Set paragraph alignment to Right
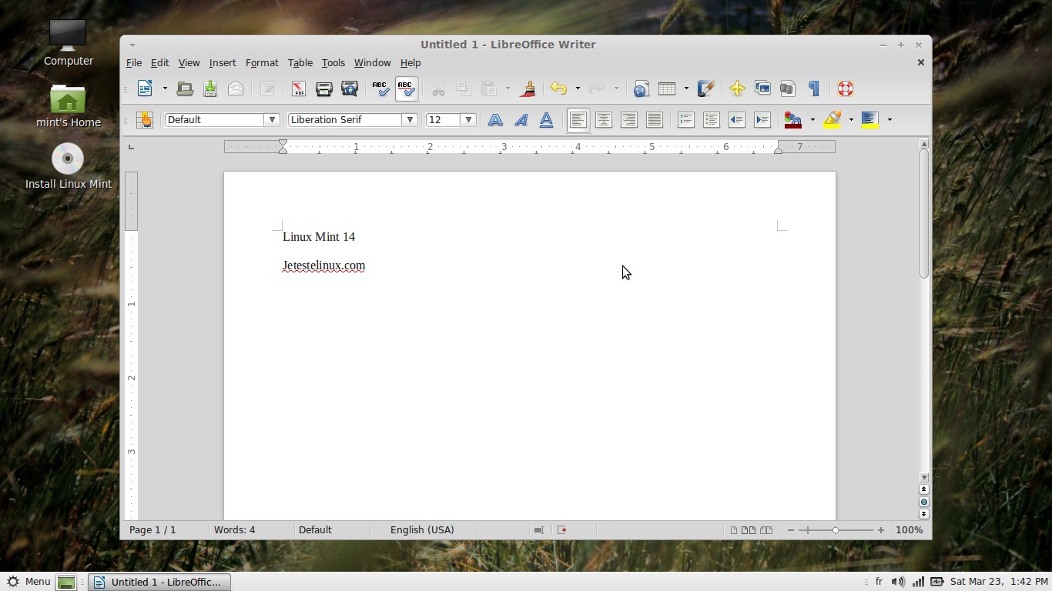This screenshot has height=591, width=1052. point(629,119)
